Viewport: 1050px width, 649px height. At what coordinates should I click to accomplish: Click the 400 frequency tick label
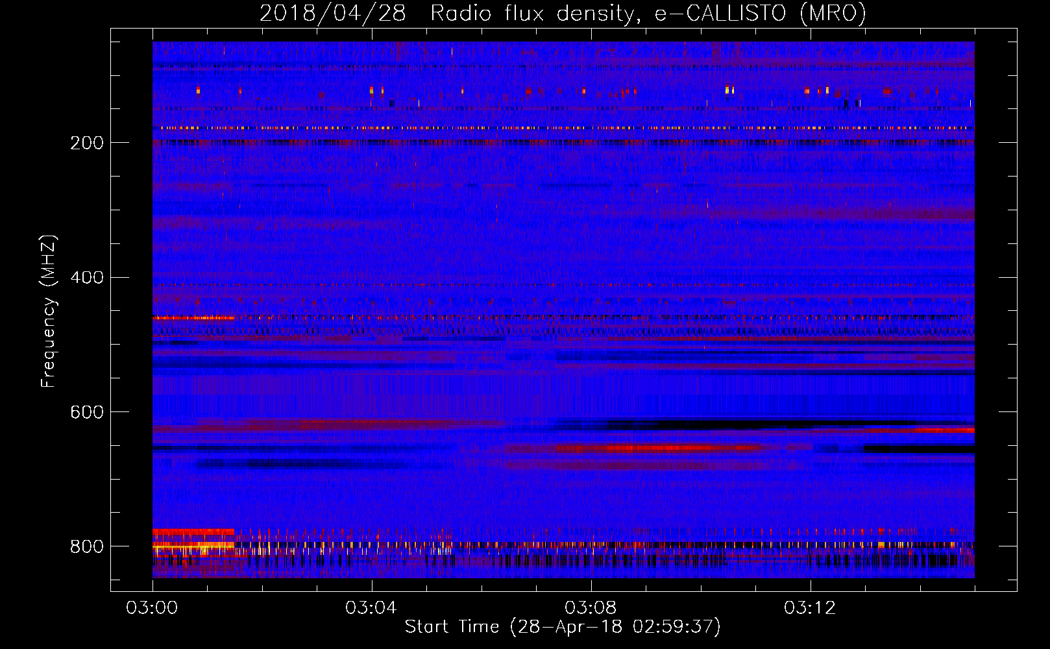87,278
